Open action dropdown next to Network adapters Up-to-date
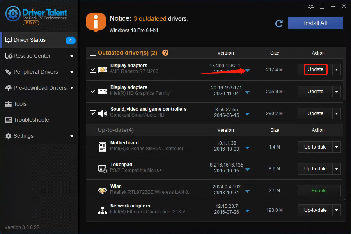This screenshot has width=351, height=234. [337, 210]
